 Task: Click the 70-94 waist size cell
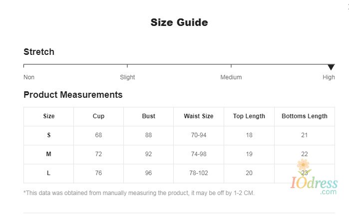[198, 135]
